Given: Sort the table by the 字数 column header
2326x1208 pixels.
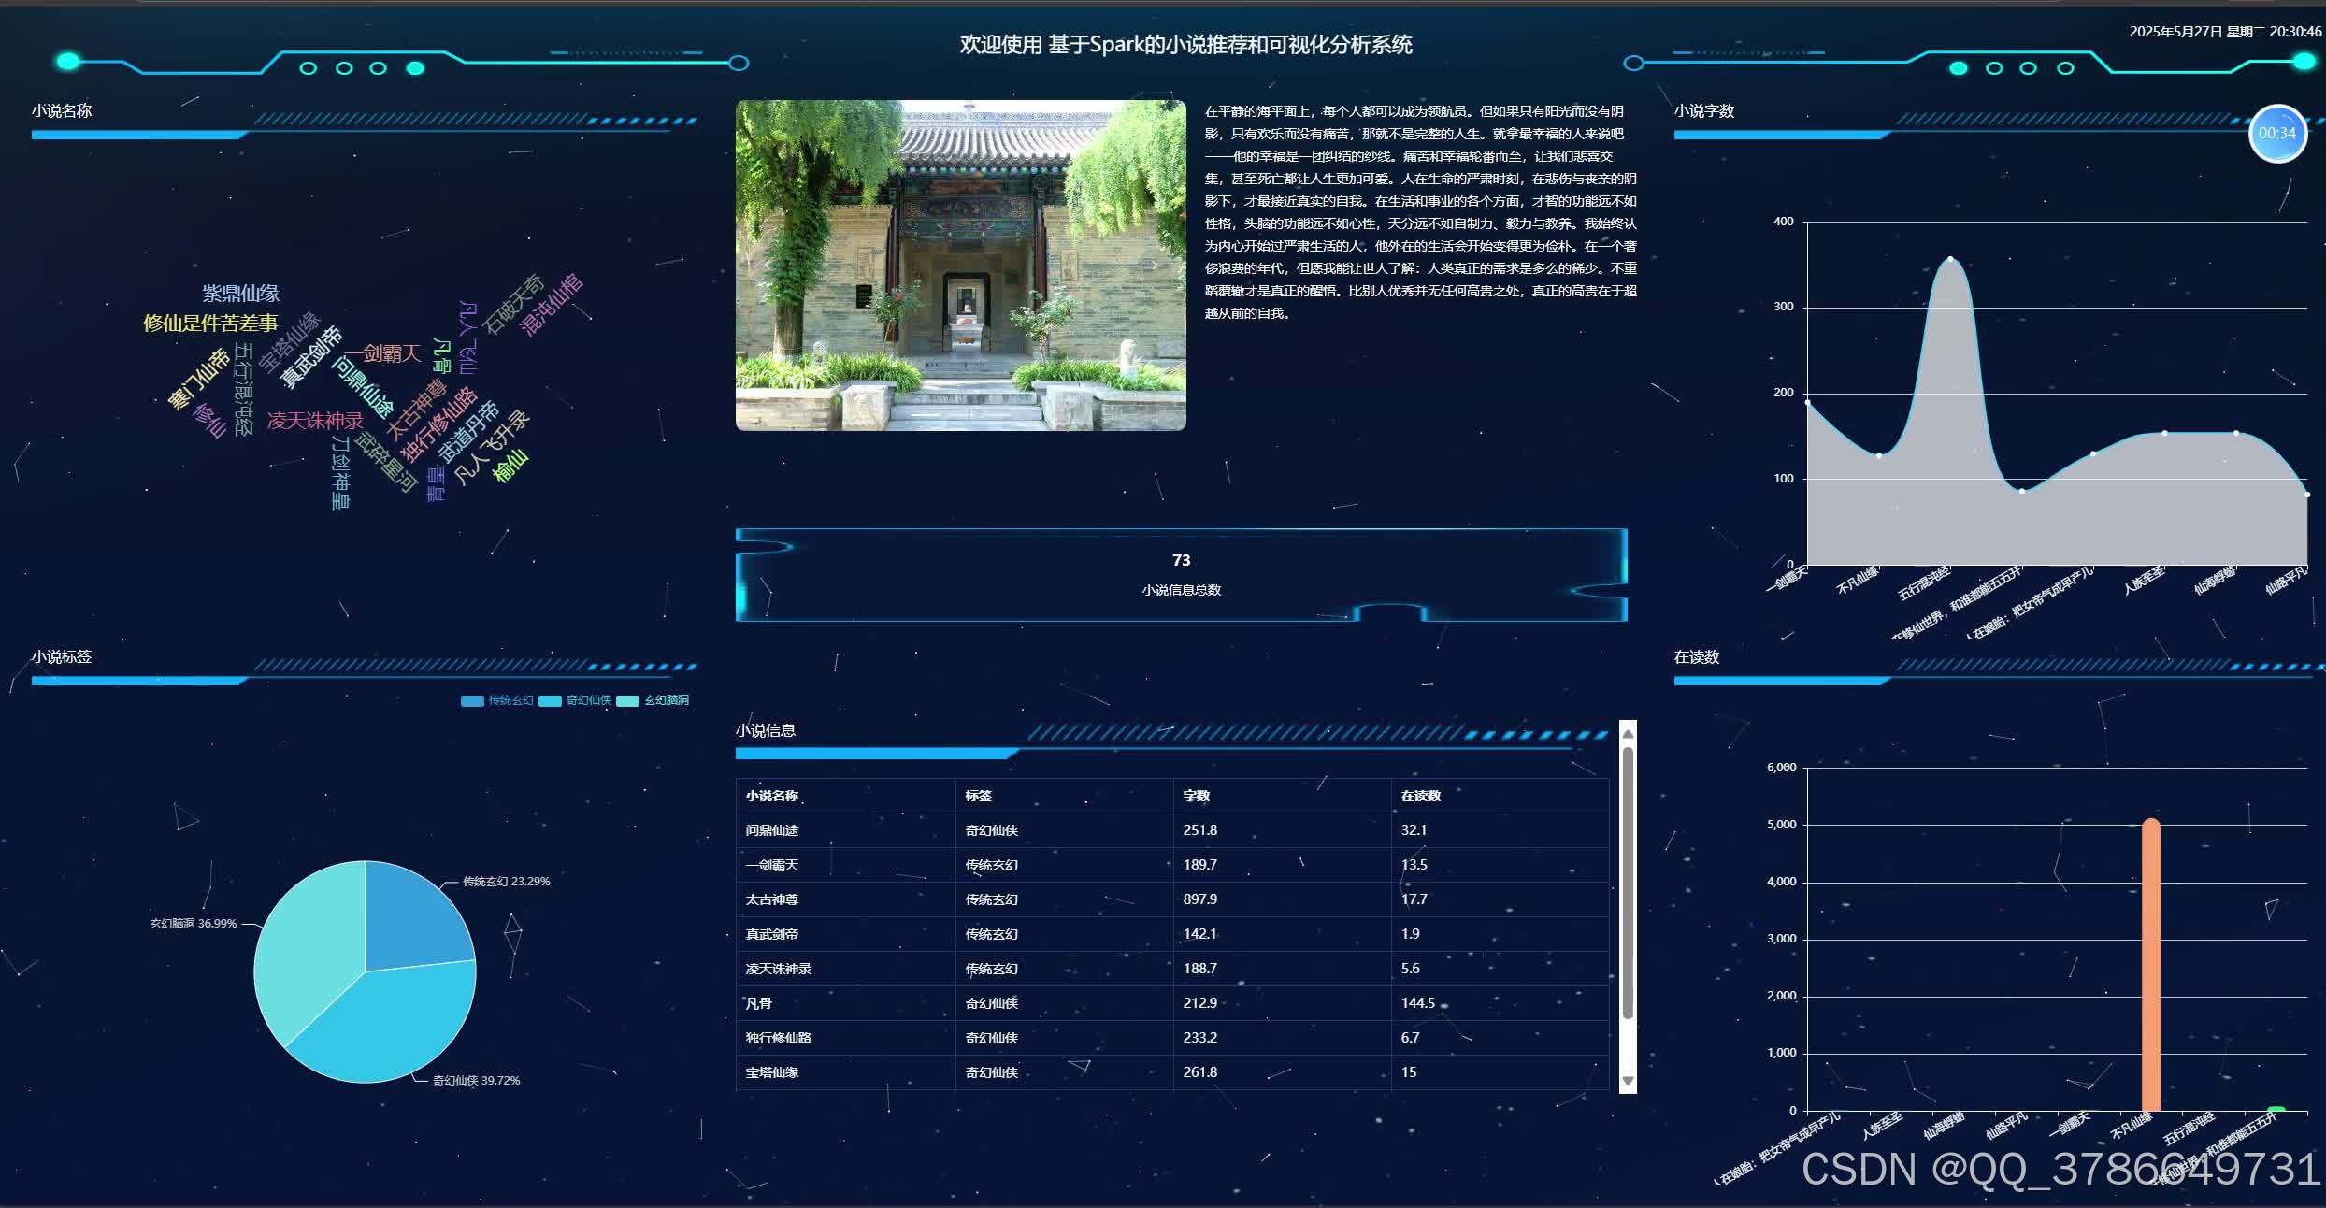Looking at the screenshot, I should (1198, 796).
